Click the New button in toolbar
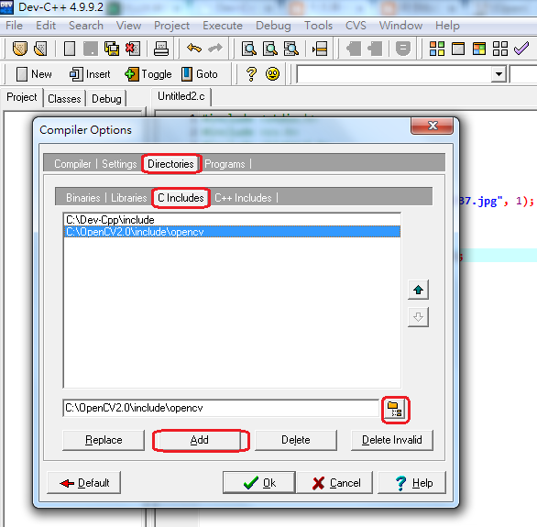 (x=34, y=74)
